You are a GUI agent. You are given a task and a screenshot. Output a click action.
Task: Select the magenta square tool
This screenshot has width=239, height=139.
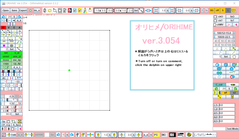[4, 46]
